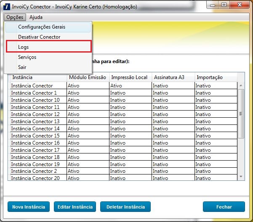The width and height of the screenshot is (253, 222).
Task: Select the row 'Instância Conector 14'
Action: (x=124, y=128)
